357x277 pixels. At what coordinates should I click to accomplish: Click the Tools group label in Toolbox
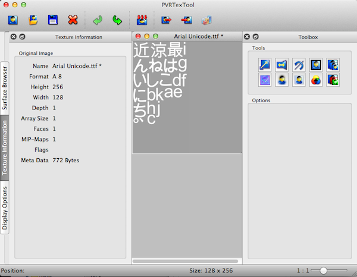point(258,48)
